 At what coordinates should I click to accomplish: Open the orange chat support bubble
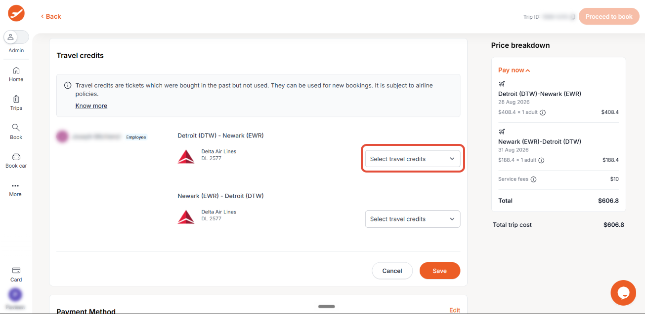click(x=623, y=292)
